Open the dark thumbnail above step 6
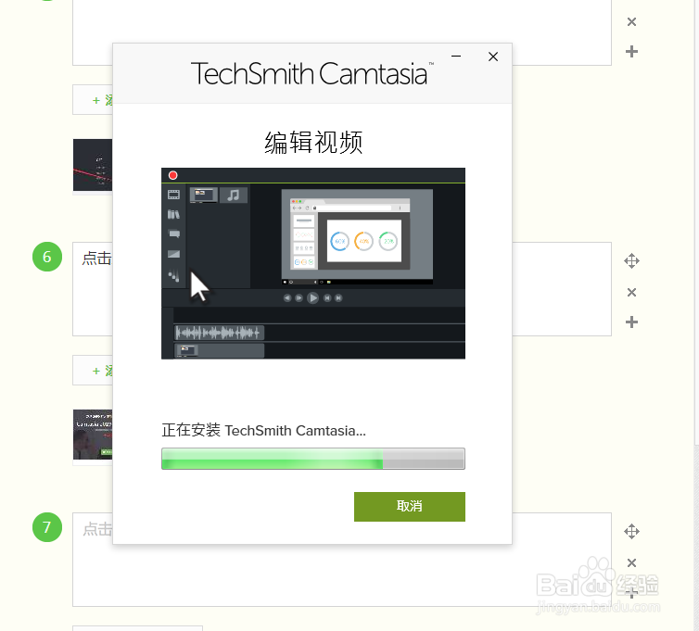This screenshot has height=631, width=699. [93, 165]
